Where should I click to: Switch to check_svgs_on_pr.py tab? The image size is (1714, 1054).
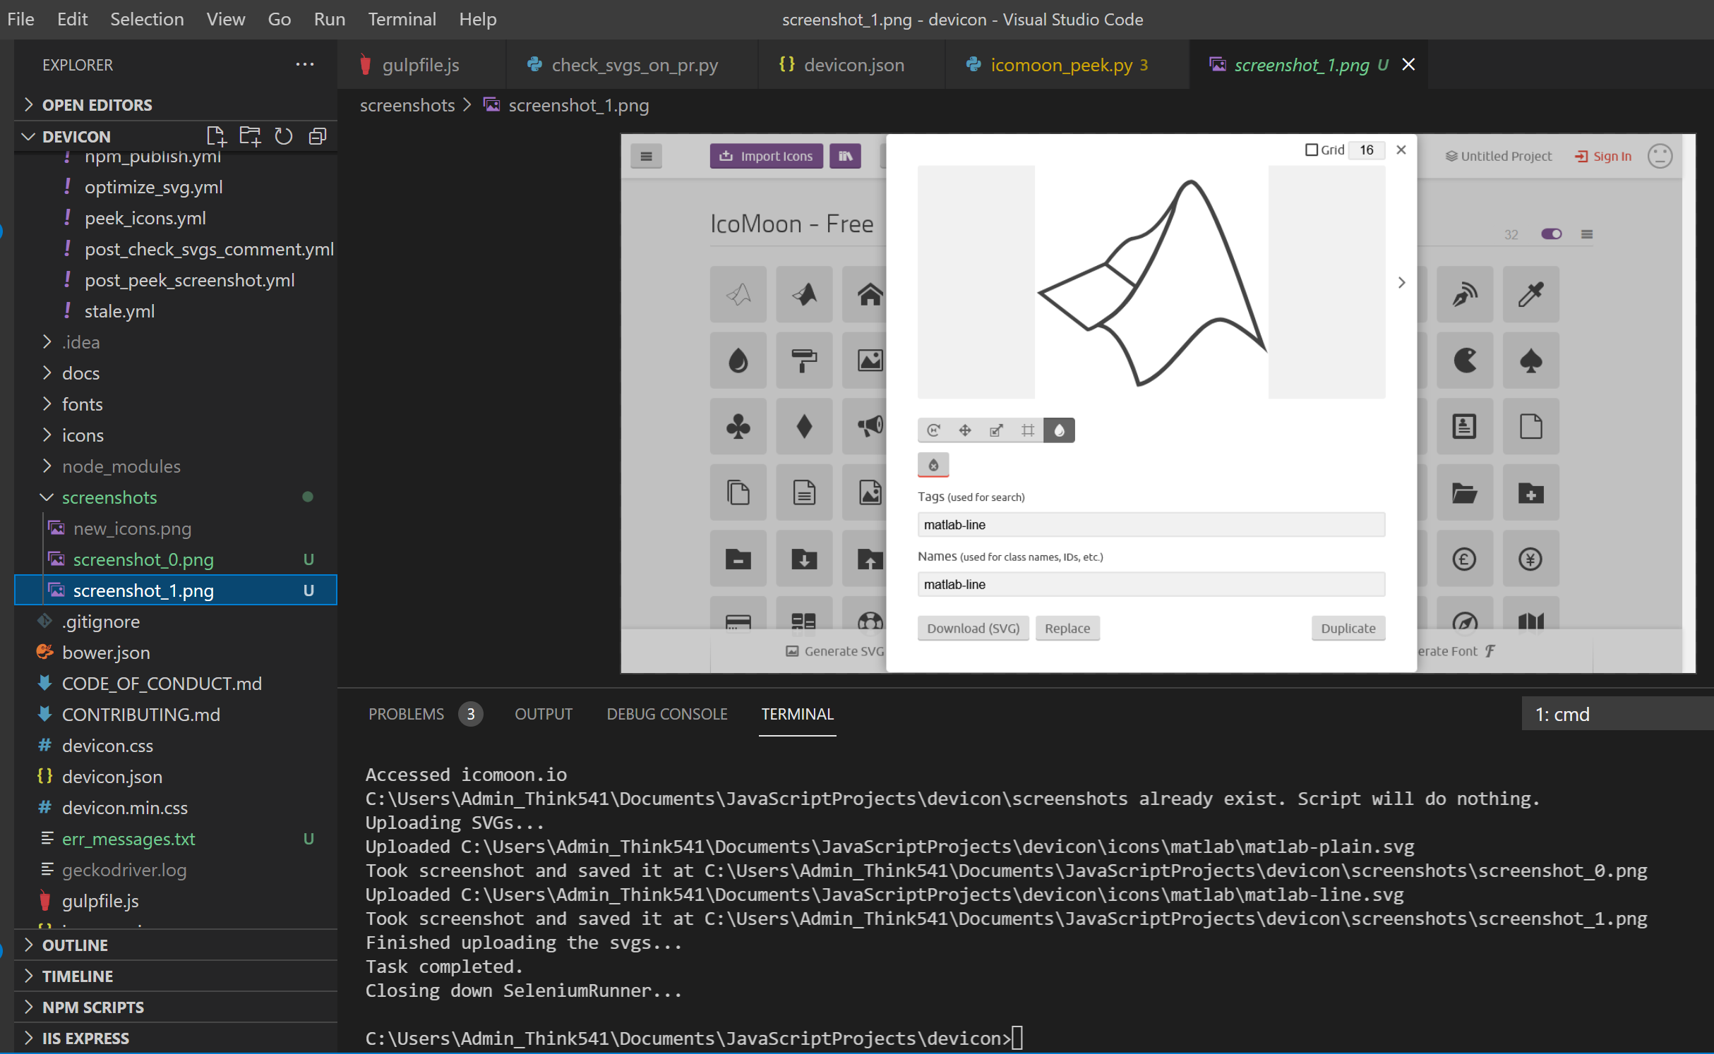634,65
